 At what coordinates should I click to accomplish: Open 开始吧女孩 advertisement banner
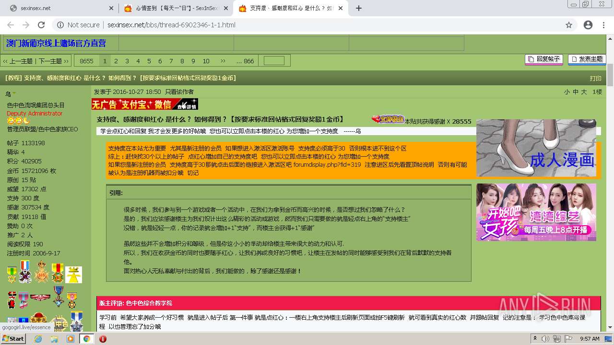coord(536,212)
